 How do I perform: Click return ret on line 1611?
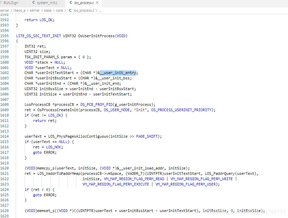[45, 121]
